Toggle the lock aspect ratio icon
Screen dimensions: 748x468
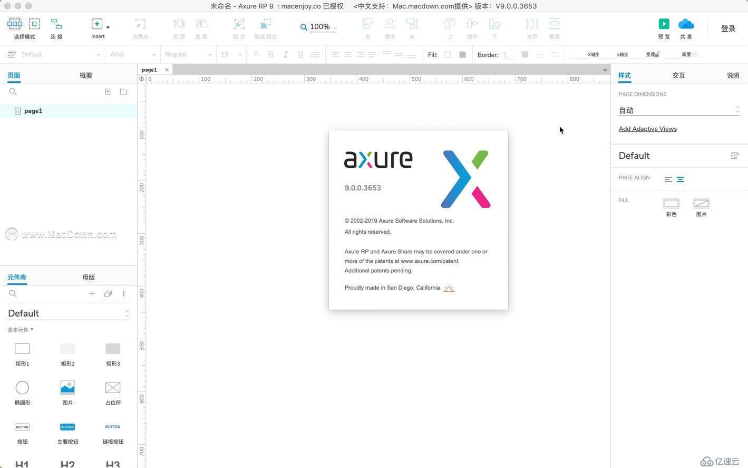(x=657, y=53)
